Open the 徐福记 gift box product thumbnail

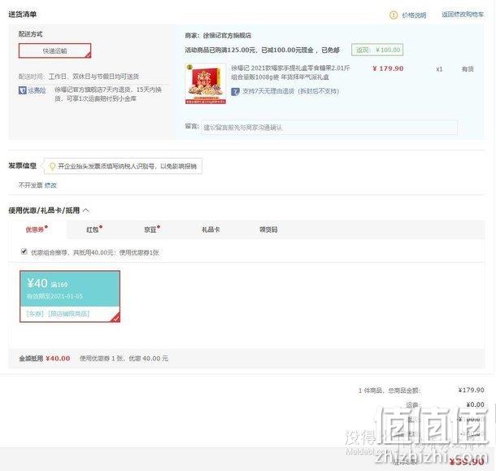coord(205,84)
